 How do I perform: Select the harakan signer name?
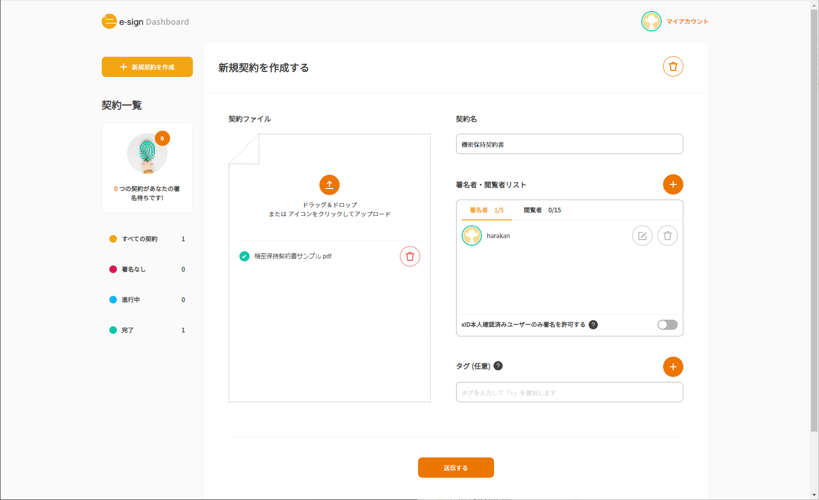[499, 236]
